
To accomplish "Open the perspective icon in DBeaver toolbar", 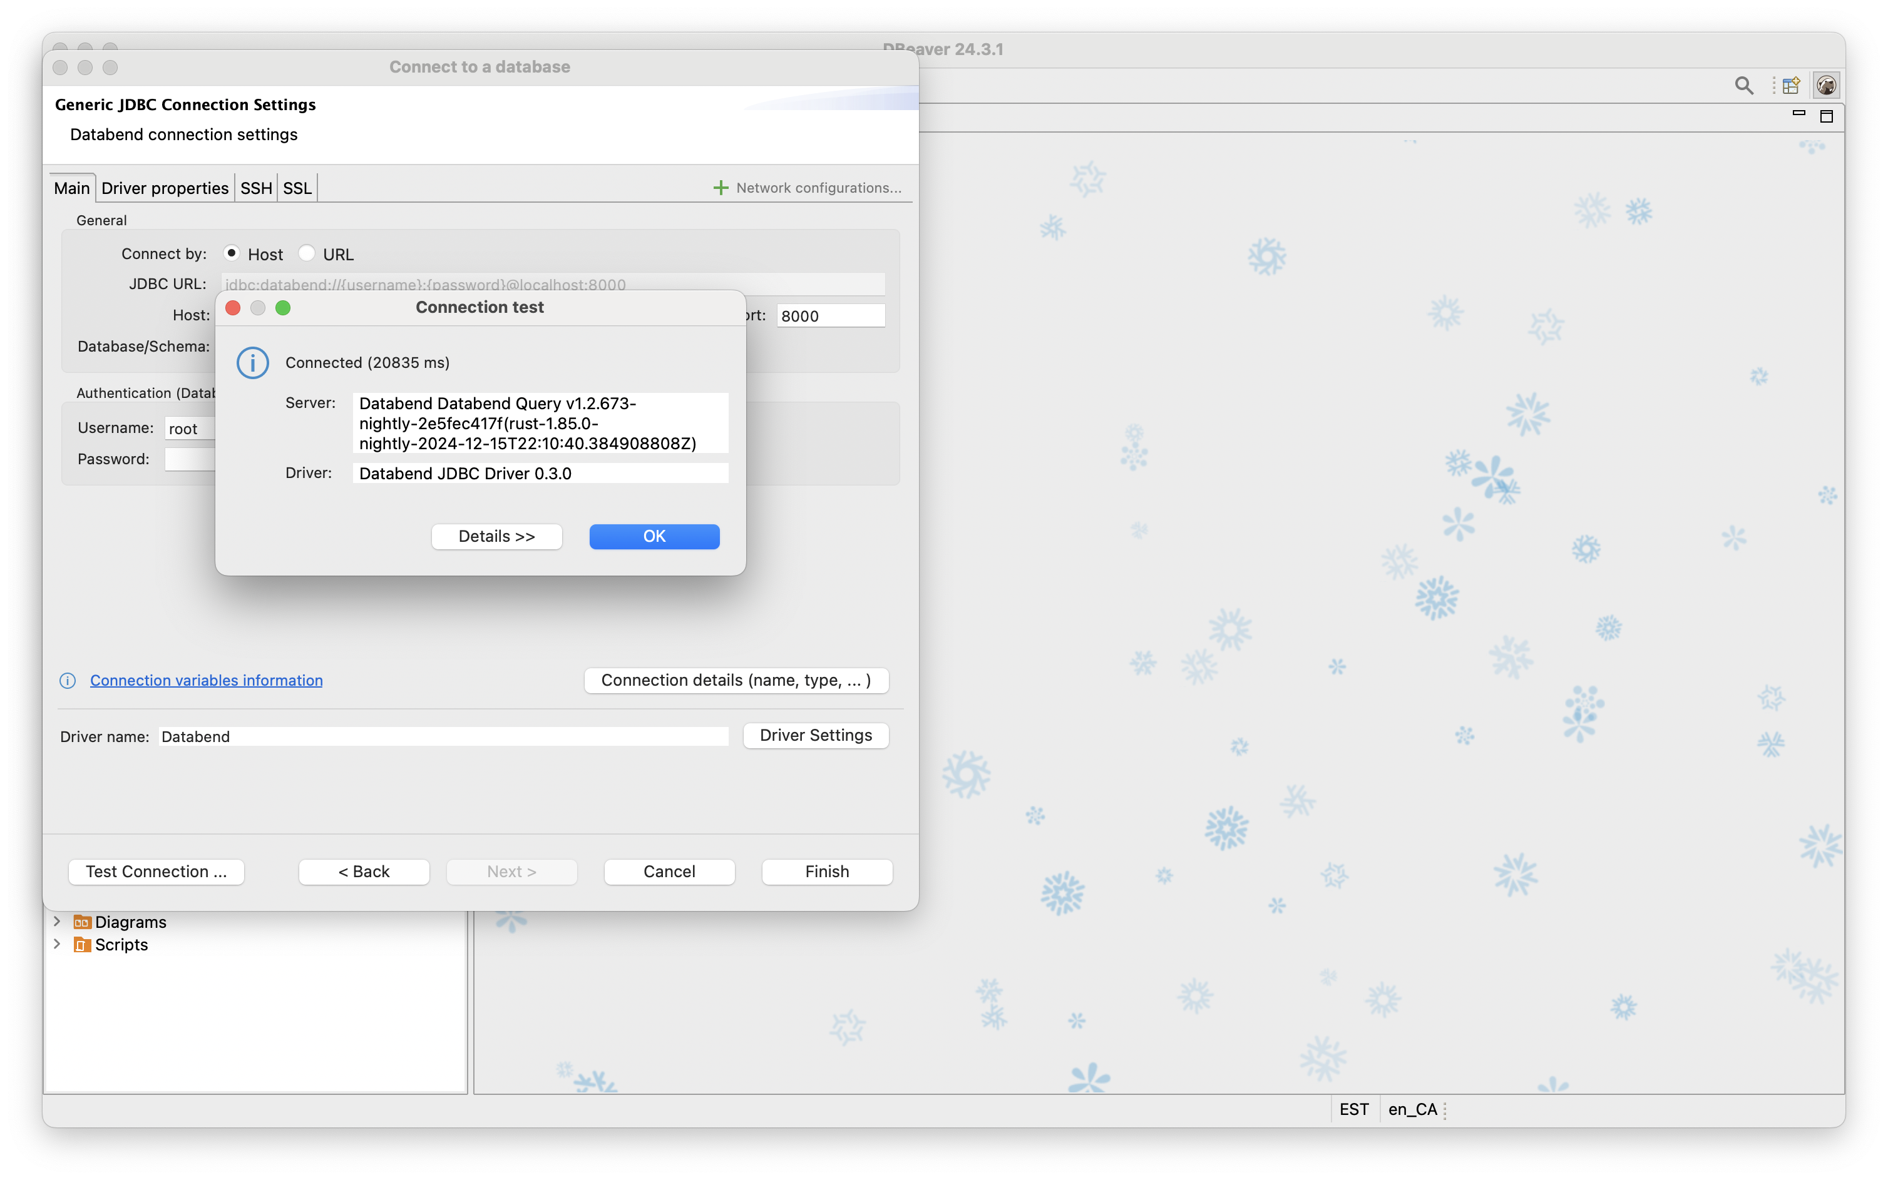I will click(1790, 85).
